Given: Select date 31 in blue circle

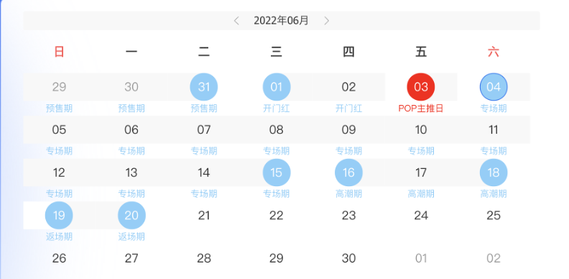Looking at the screenshot, I should pos(204,87).
